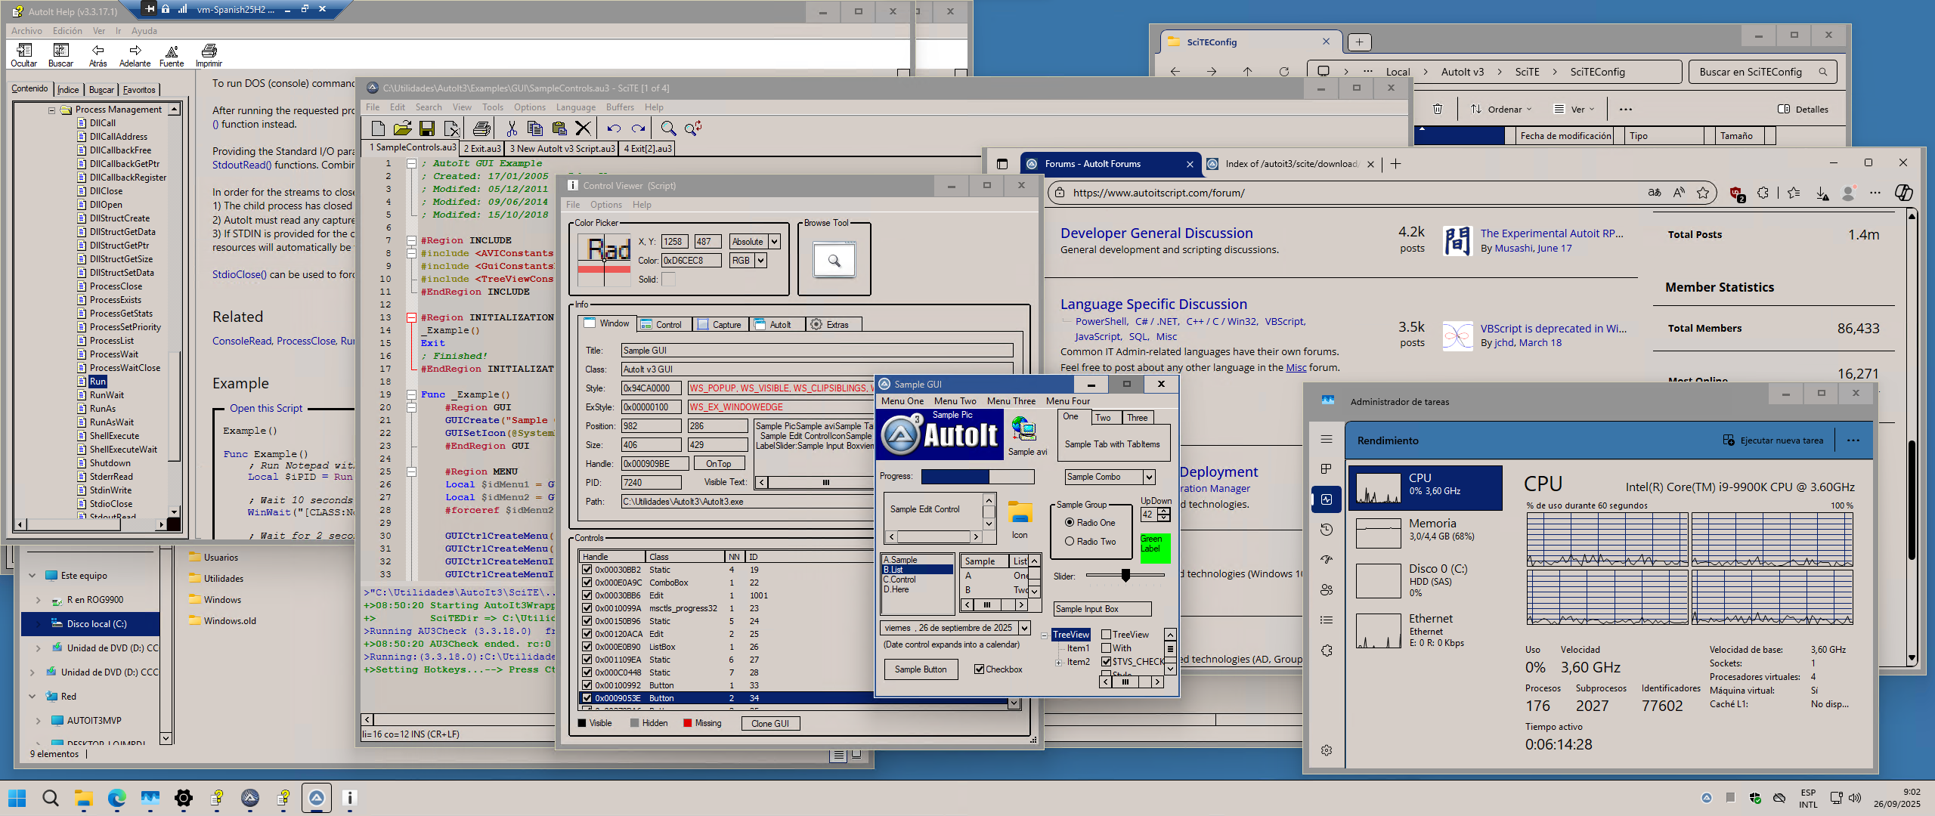Uncheck the 0x000E0A9C ComboBox row checkbox
This screenshot has height=816, width=1935.
tap(587, 583)
